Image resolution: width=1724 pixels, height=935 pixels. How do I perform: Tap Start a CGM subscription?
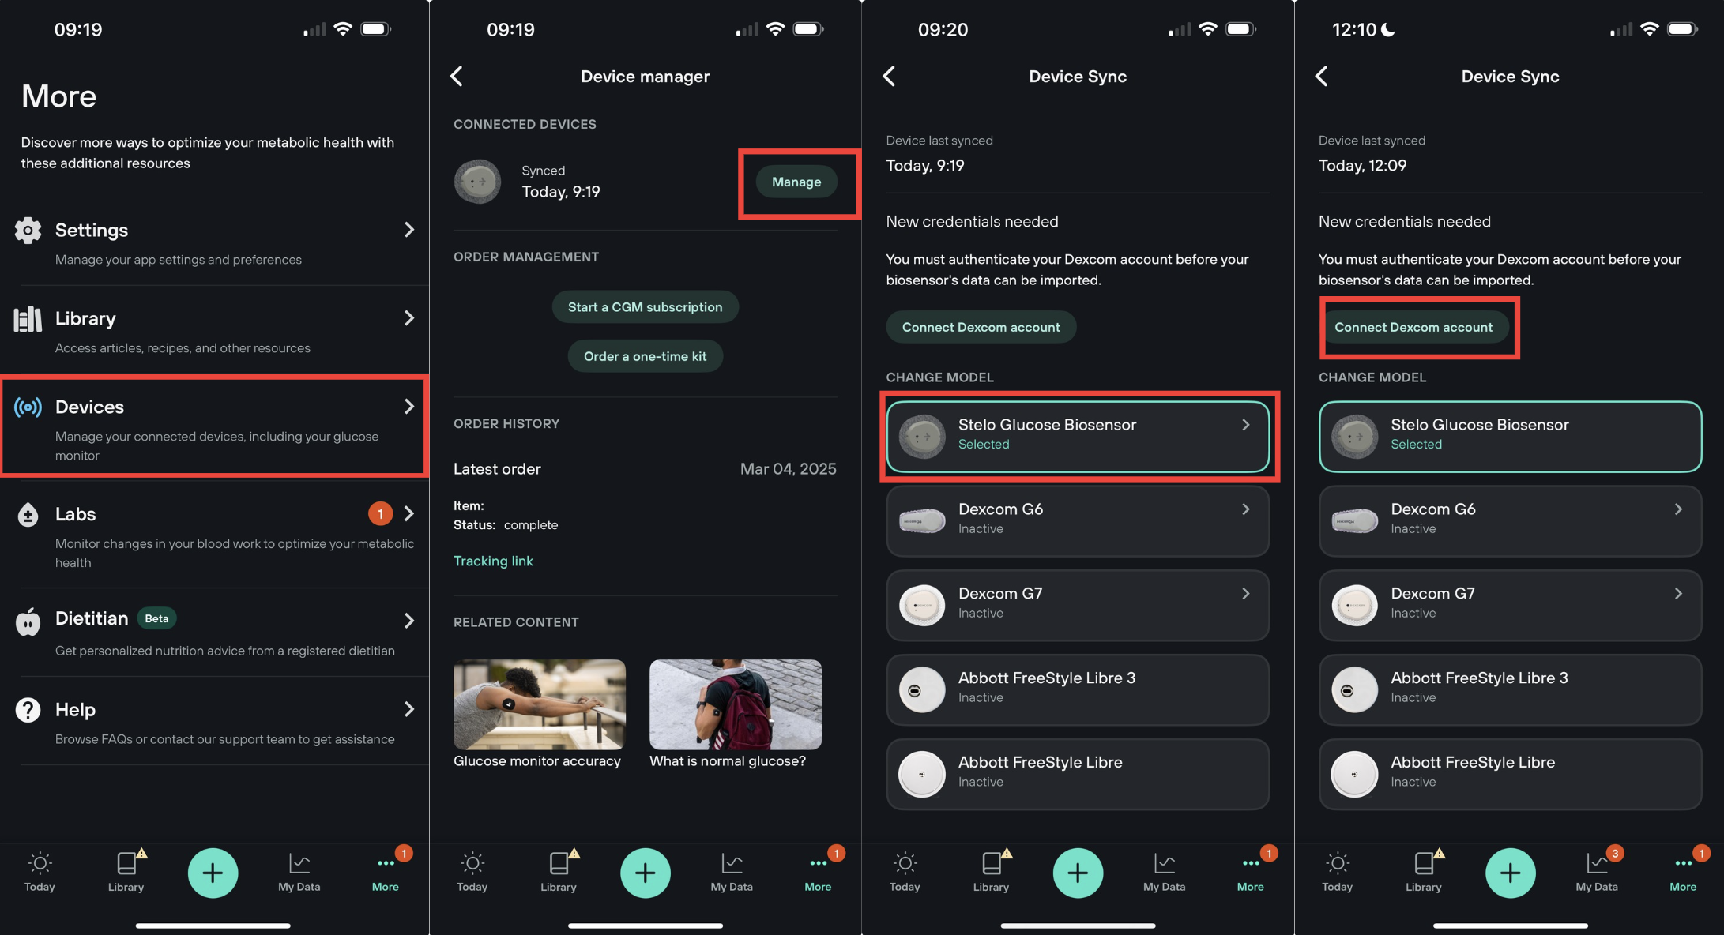coord(645,307)
